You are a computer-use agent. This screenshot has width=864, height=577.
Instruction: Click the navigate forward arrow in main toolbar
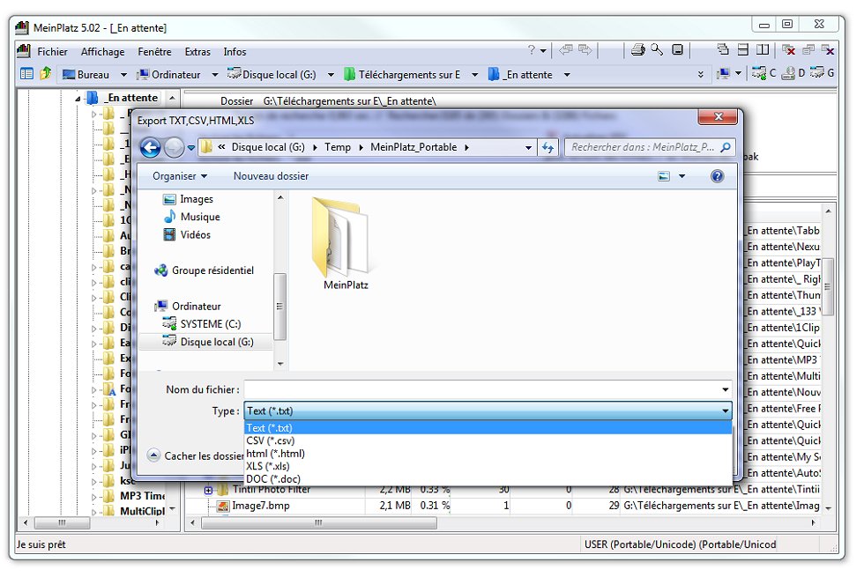(585, 50)
